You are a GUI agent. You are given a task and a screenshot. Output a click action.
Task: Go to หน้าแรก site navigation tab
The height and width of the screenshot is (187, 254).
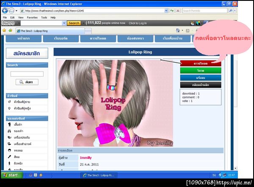(24, 38)
